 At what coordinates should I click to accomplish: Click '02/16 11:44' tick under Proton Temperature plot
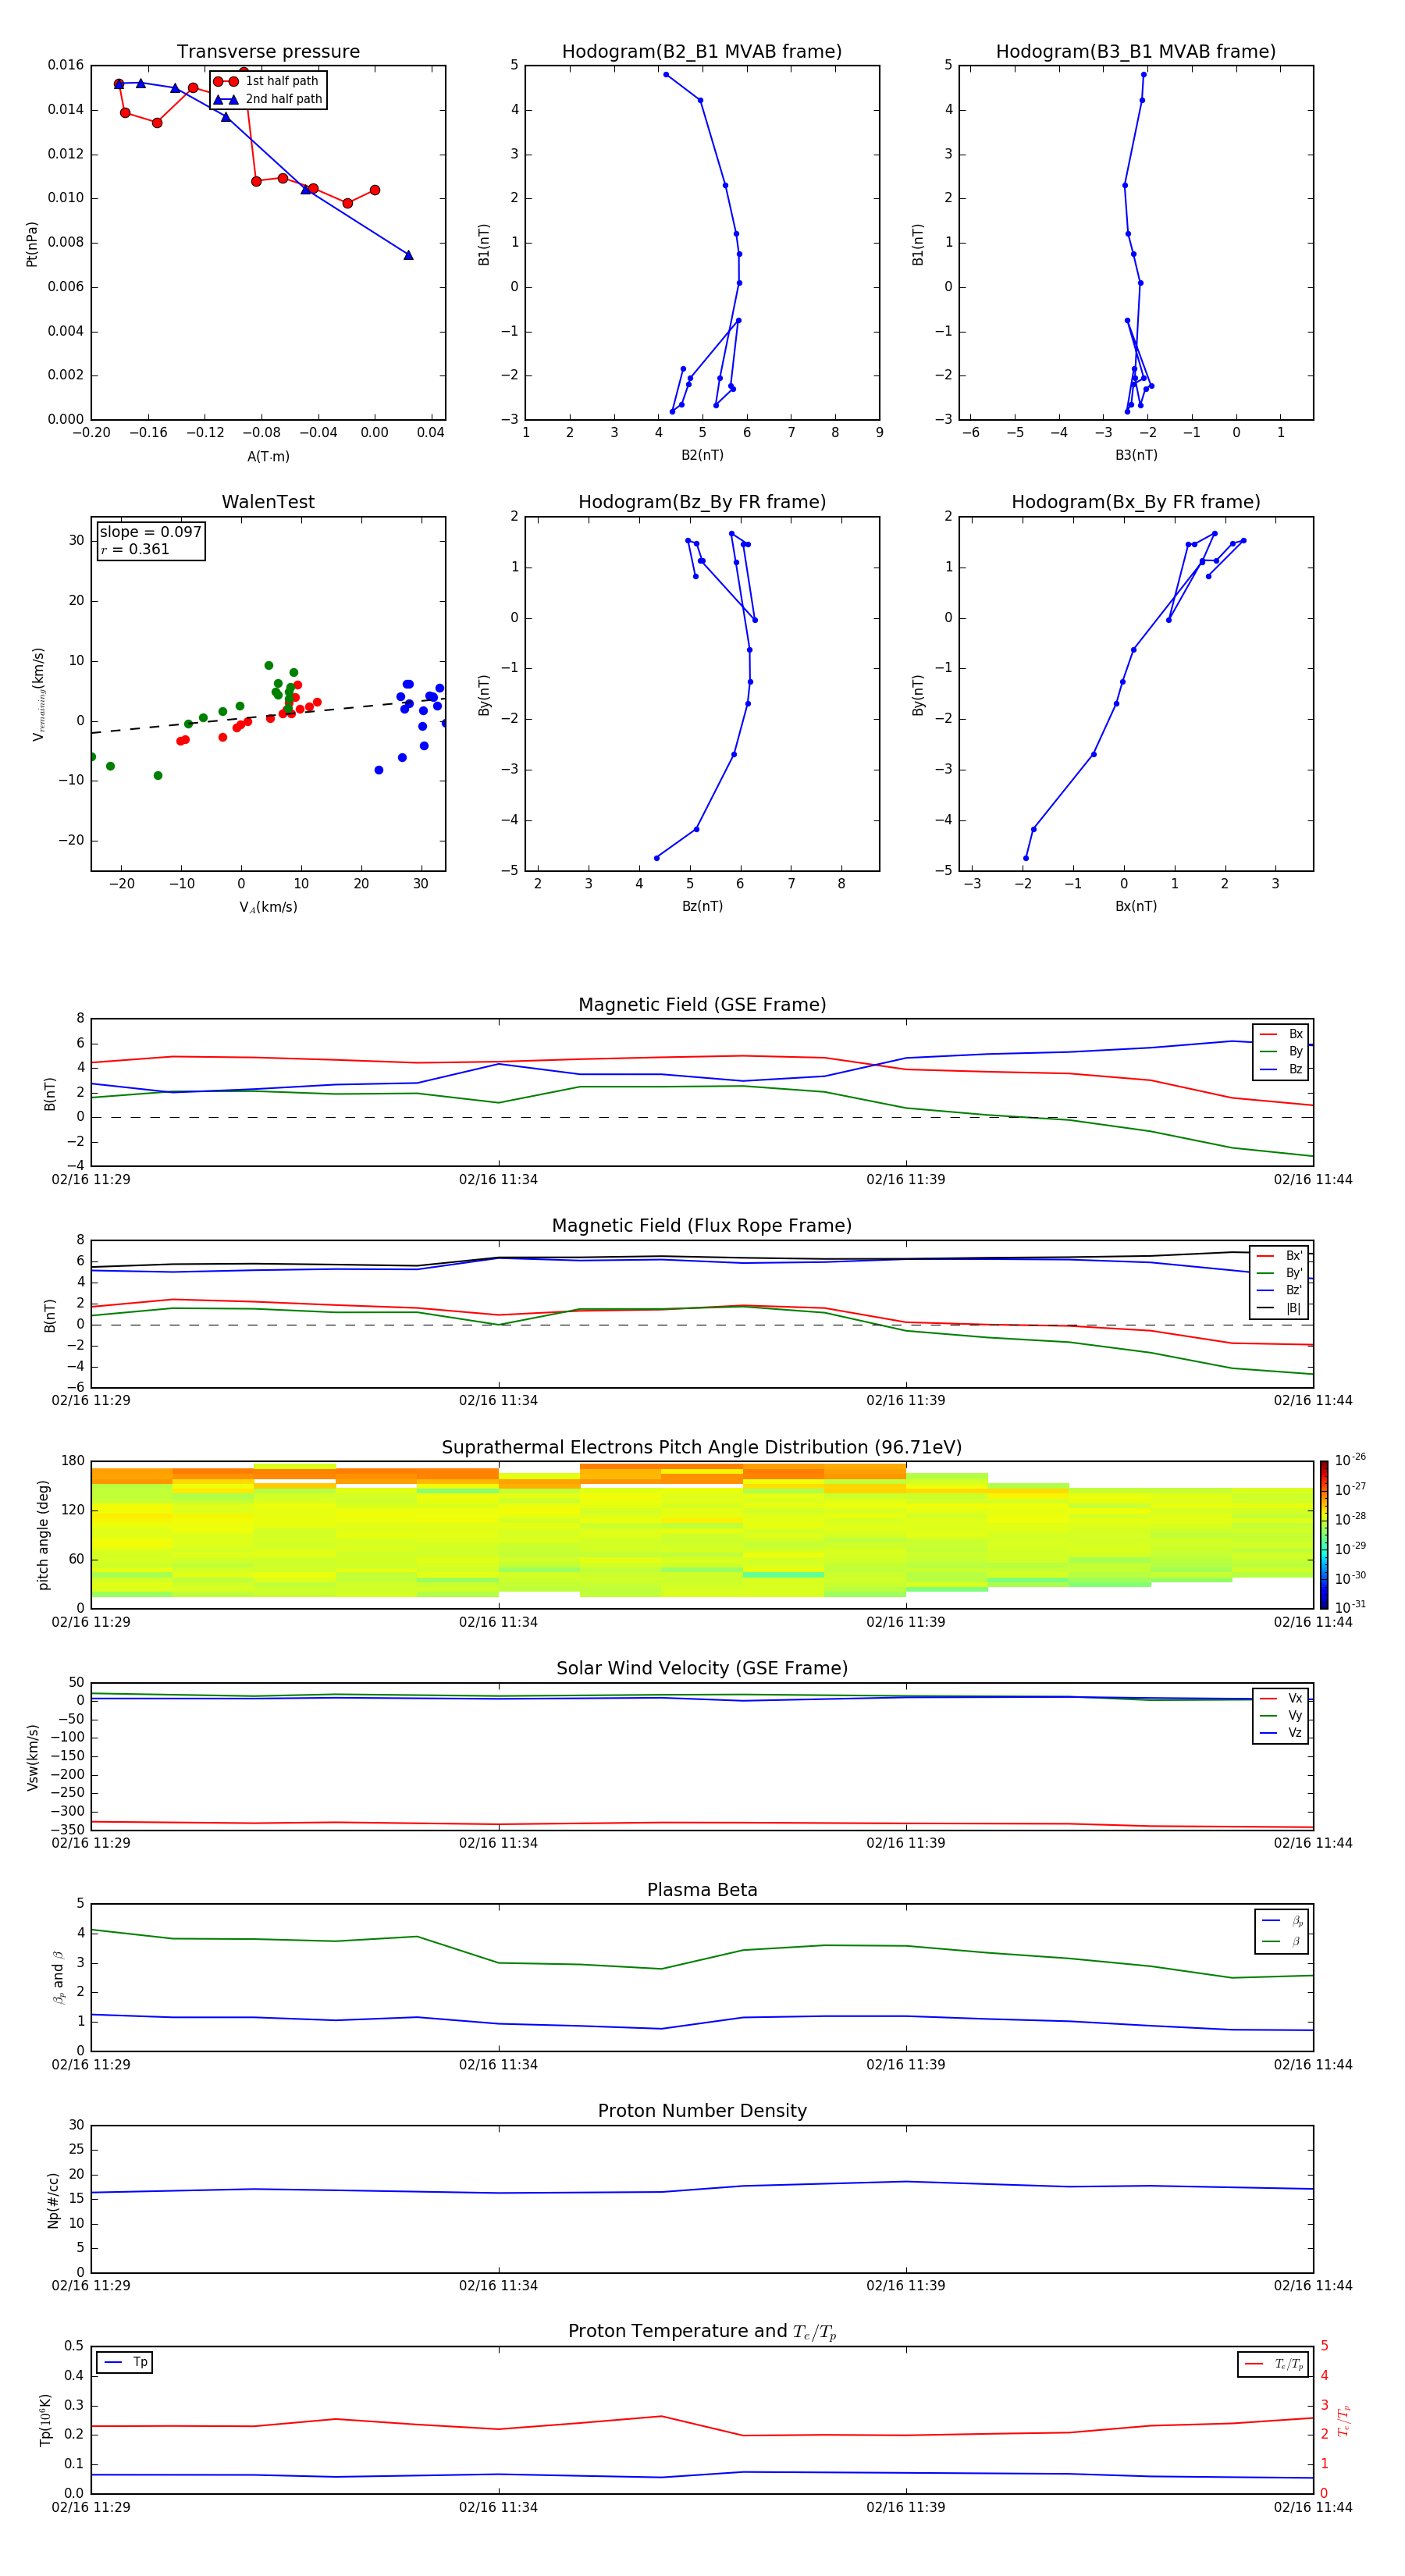(x=1313, y=2507)
